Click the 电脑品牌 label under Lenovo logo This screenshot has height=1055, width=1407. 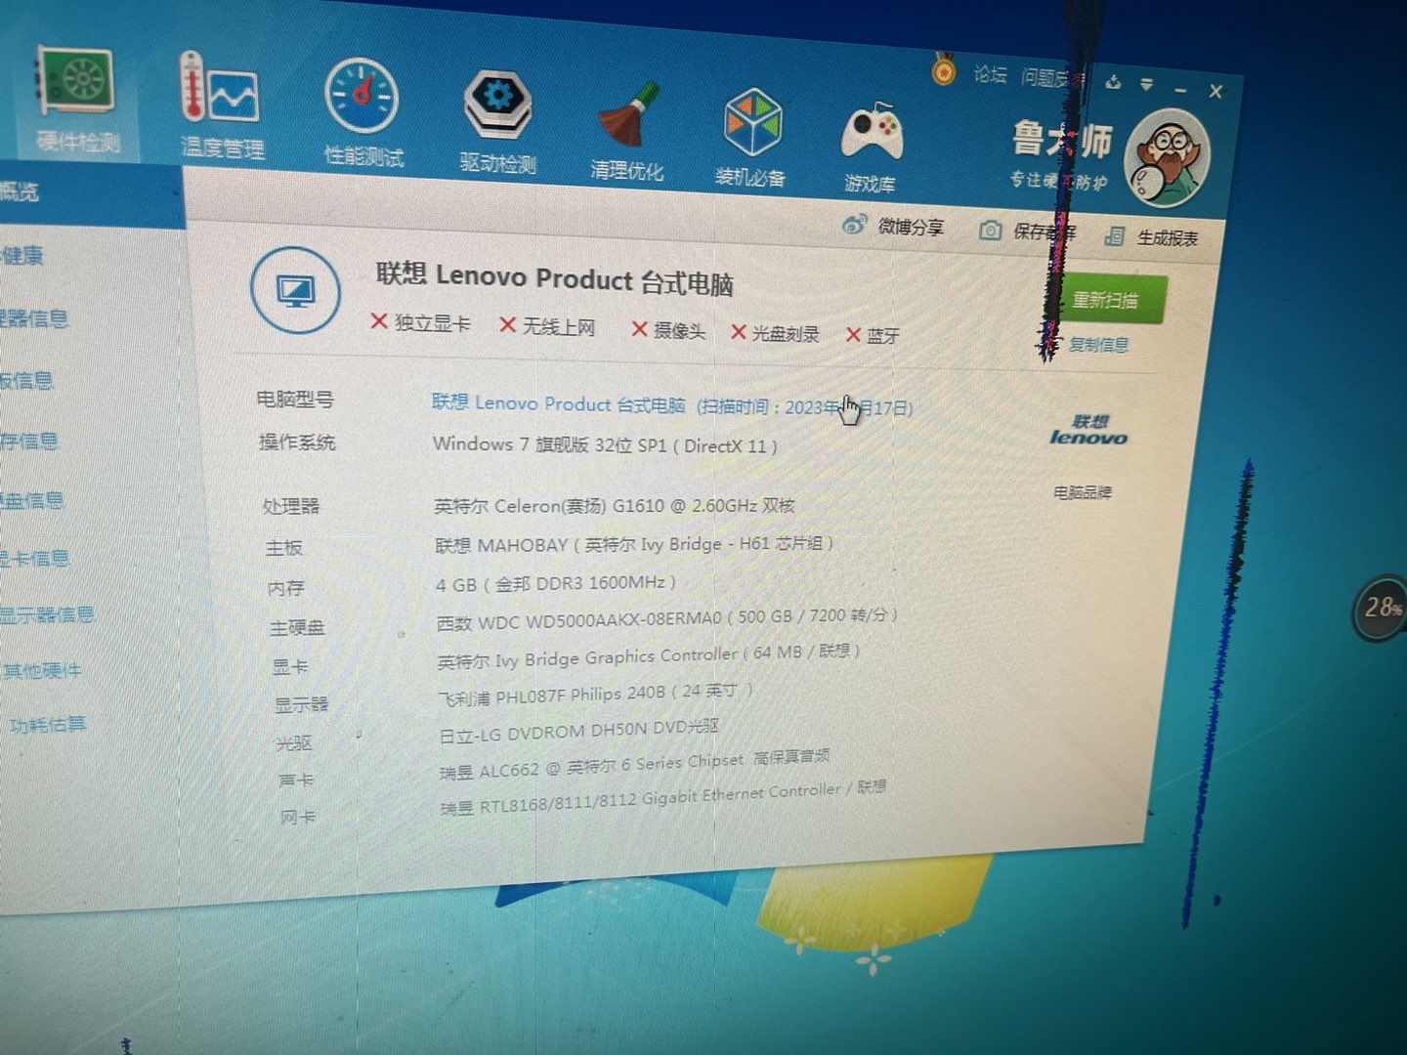[1082, 491]
